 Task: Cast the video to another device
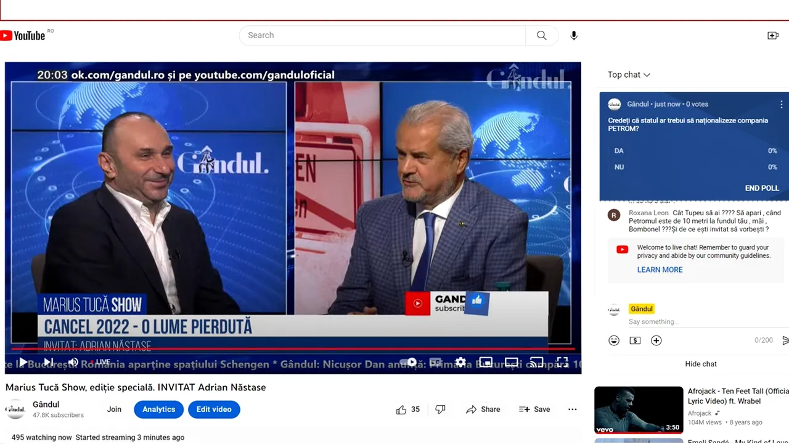pyautogui.click(x=536, y=362)
